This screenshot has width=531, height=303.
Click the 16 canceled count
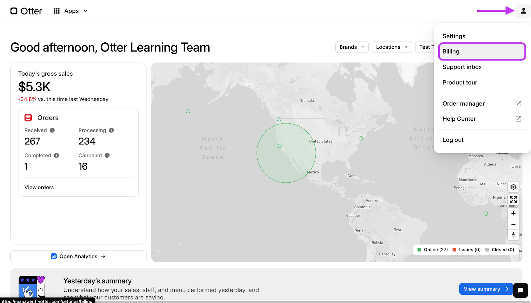point(83,167)
